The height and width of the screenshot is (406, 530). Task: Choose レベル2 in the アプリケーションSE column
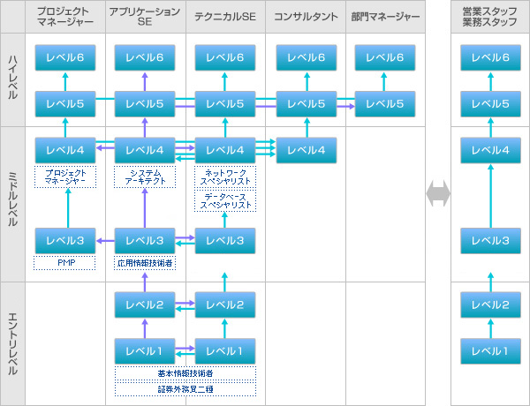[145, 305]
